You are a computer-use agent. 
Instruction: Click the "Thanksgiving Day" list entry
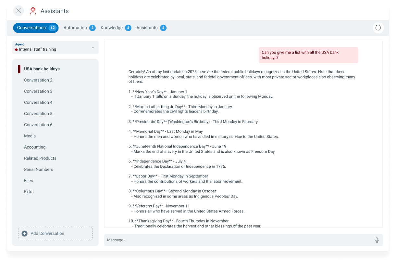tap(195, 223)
